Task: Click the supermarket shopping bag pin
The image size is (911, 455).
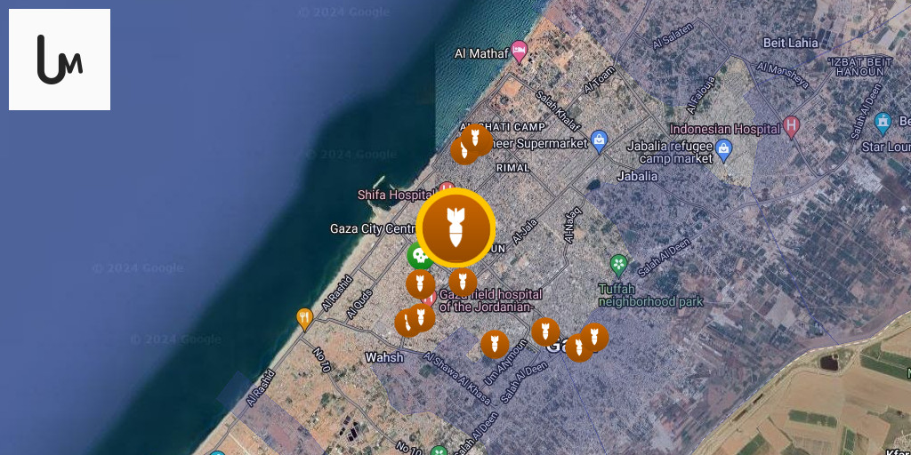Action: pyautogui.click(x=599, y=141)
